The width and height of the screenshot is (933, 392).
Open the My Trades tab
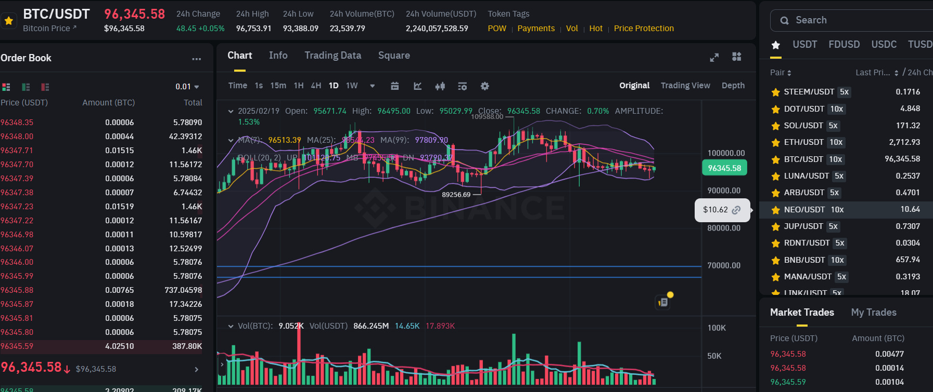(x=874, y=313)
